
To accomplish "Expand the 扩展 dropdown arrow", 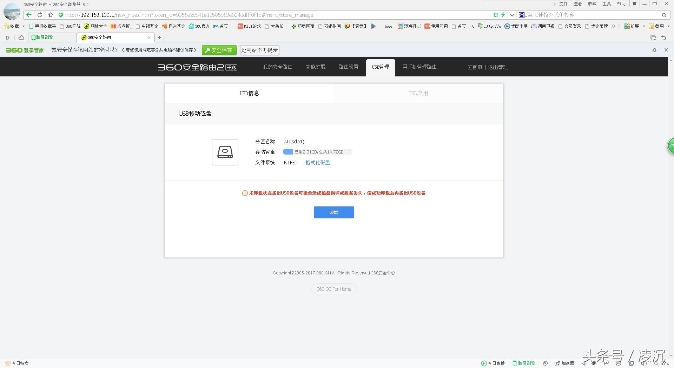I will tap(644, 26).
